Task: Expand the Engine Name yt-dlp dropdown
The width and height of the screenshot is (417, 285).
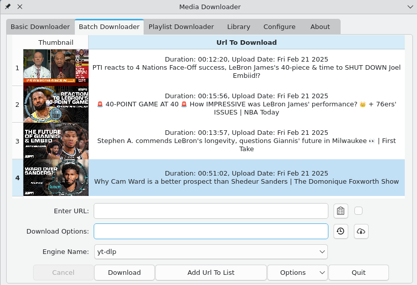Action: pos(211,251)
